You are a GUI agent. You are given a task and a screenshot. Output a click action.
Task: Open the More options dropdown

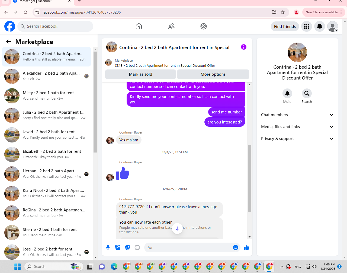tap(213, 74)
